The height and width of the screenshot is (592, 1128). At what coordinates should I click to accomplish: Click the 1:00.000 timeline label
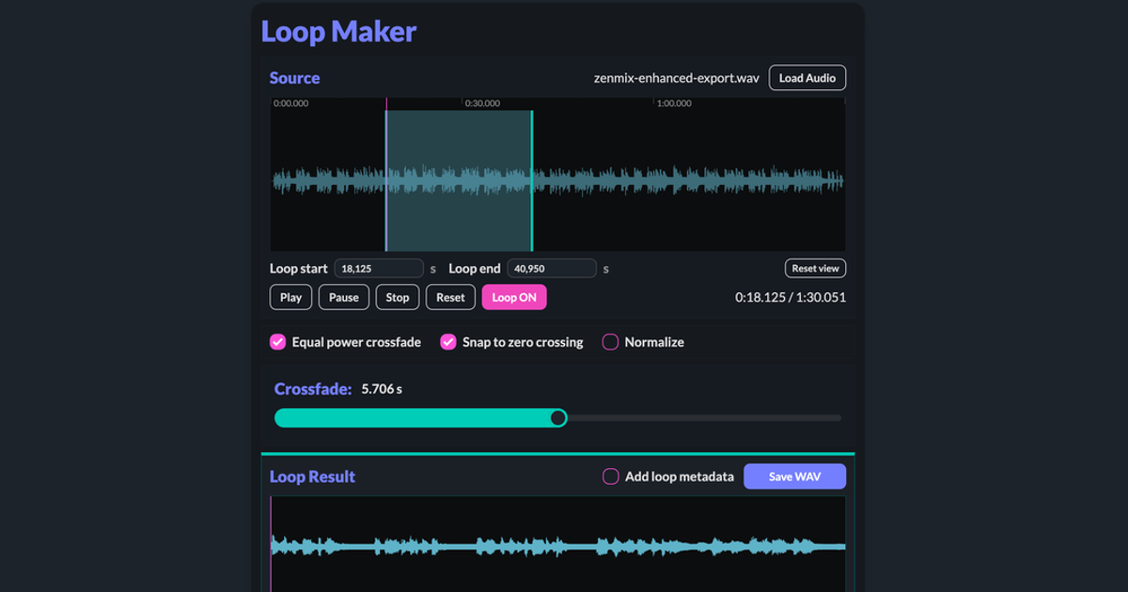pos(674,103)
